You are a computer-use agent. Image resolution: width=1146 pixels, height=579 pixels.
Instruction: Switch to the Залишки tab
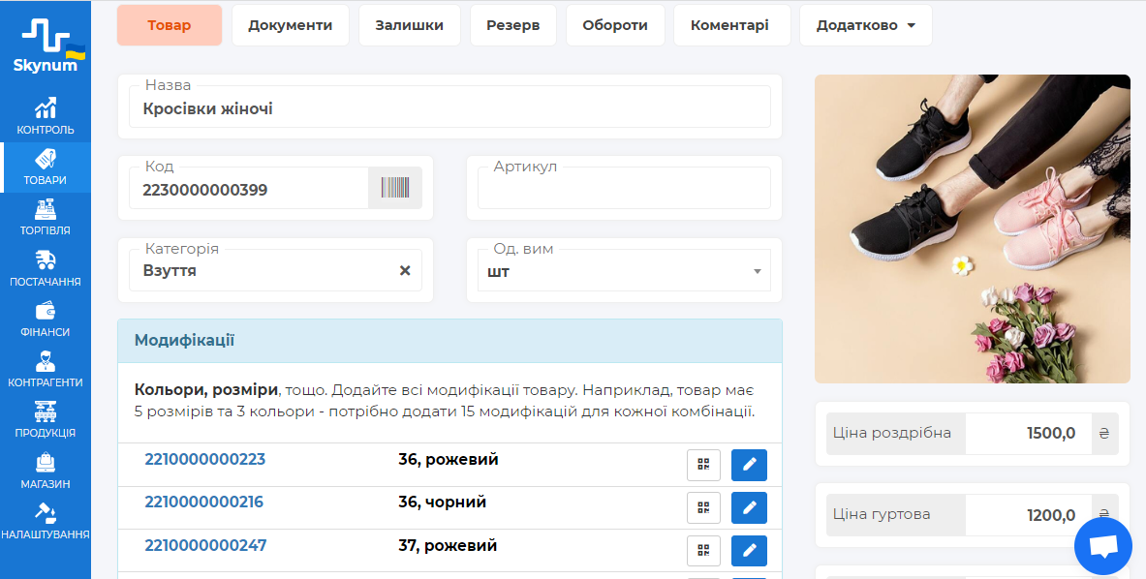pyautogui.click(x=409, y=25)
